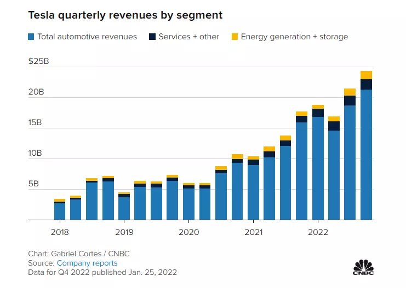This screenshot has height=288, width=406.
Task: Click the yellow energy segment of the rightmost bar
Action: pyautogui.click(x=366, y=75)
